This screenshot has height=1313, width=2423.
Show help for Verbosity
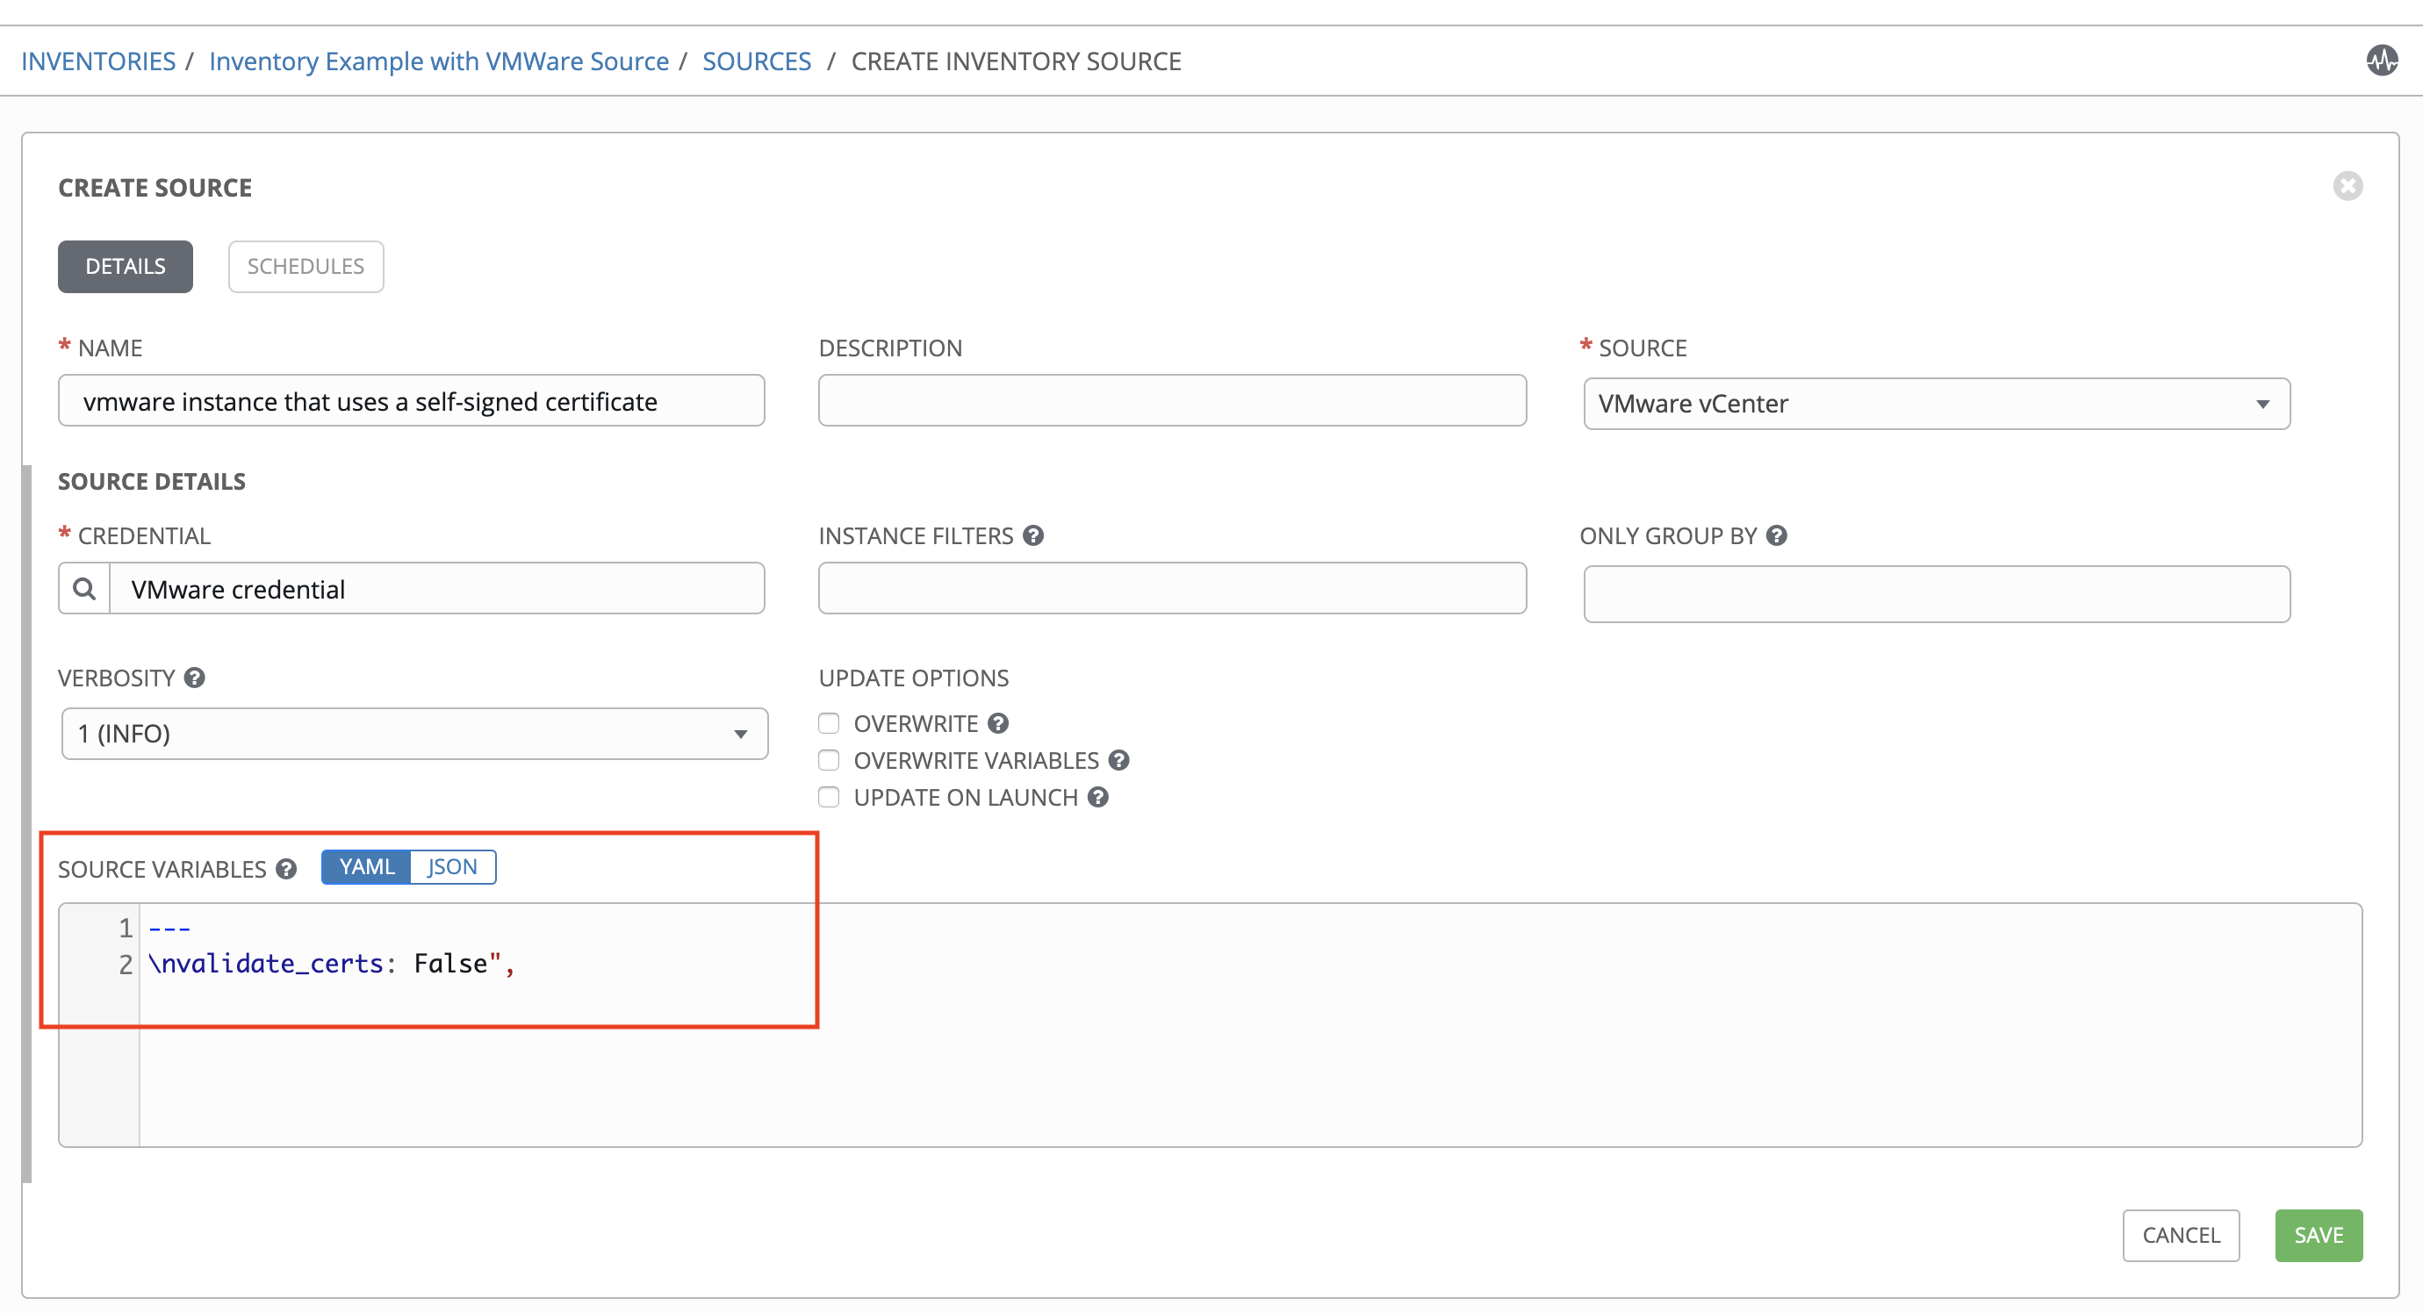195,678
